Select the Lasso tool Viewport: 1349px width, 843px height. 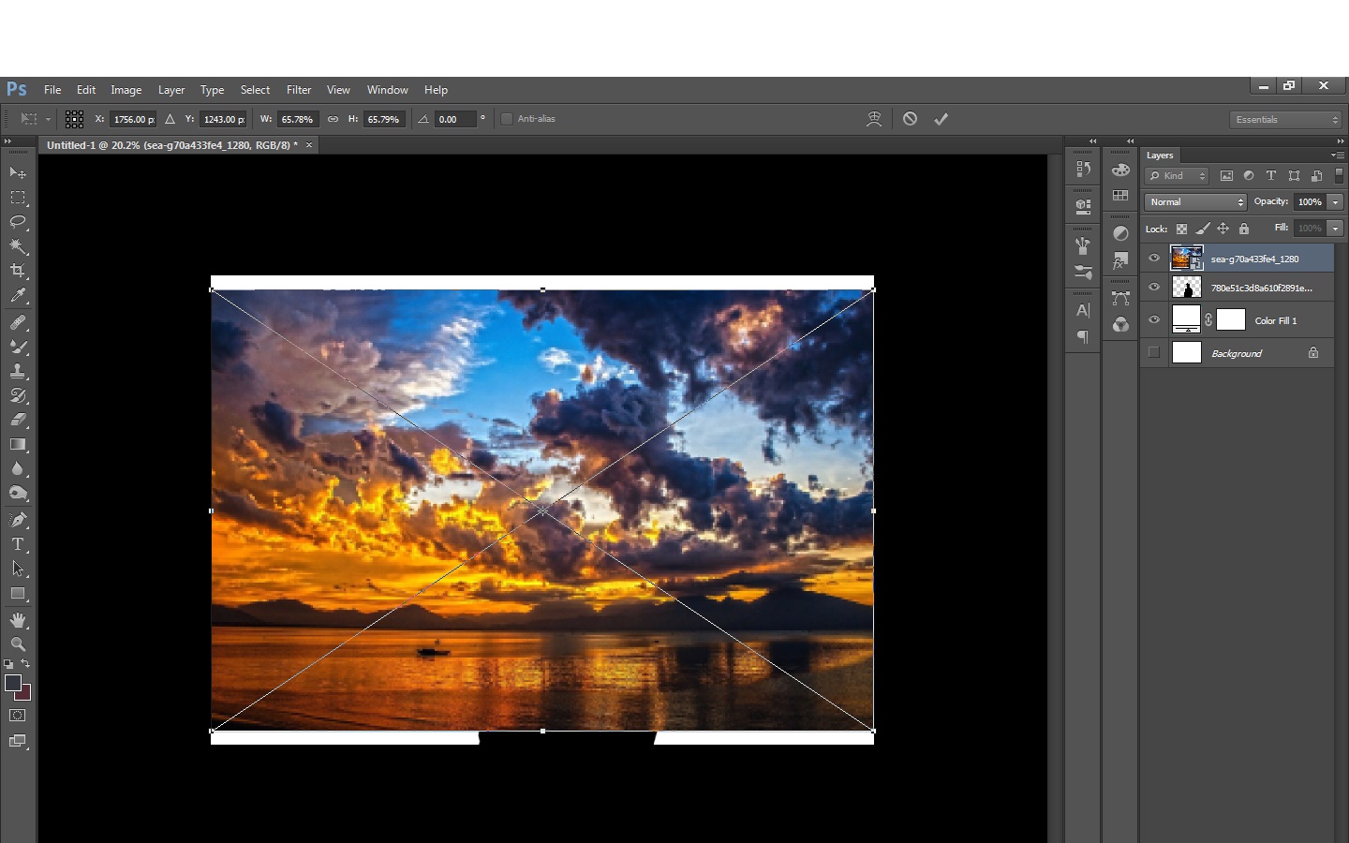click(18, 222)
